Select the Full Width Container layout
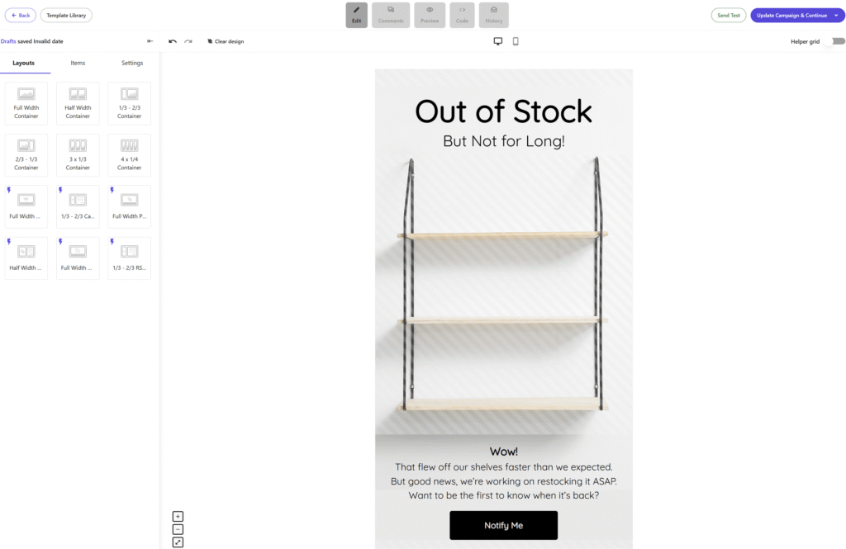The width and height of the screenshot is (846, 549). coord(26,103)
